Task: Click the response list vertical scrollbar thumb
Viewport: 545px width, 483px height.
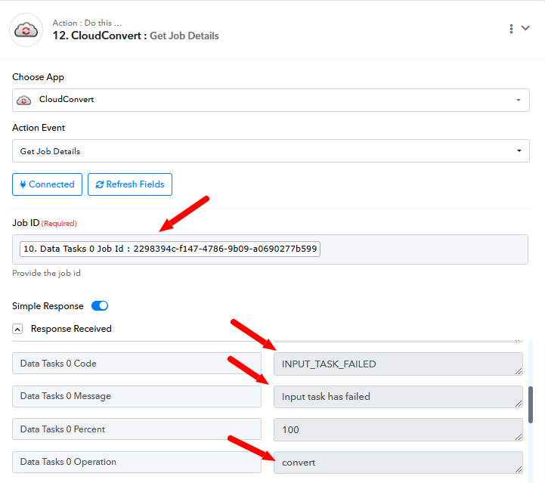Action: point(531,405)
